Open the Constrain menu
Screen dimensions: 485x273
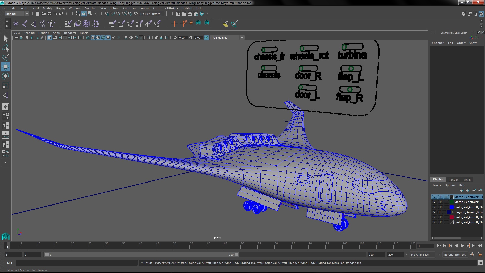pyautogui.click(x=129, y=8)
